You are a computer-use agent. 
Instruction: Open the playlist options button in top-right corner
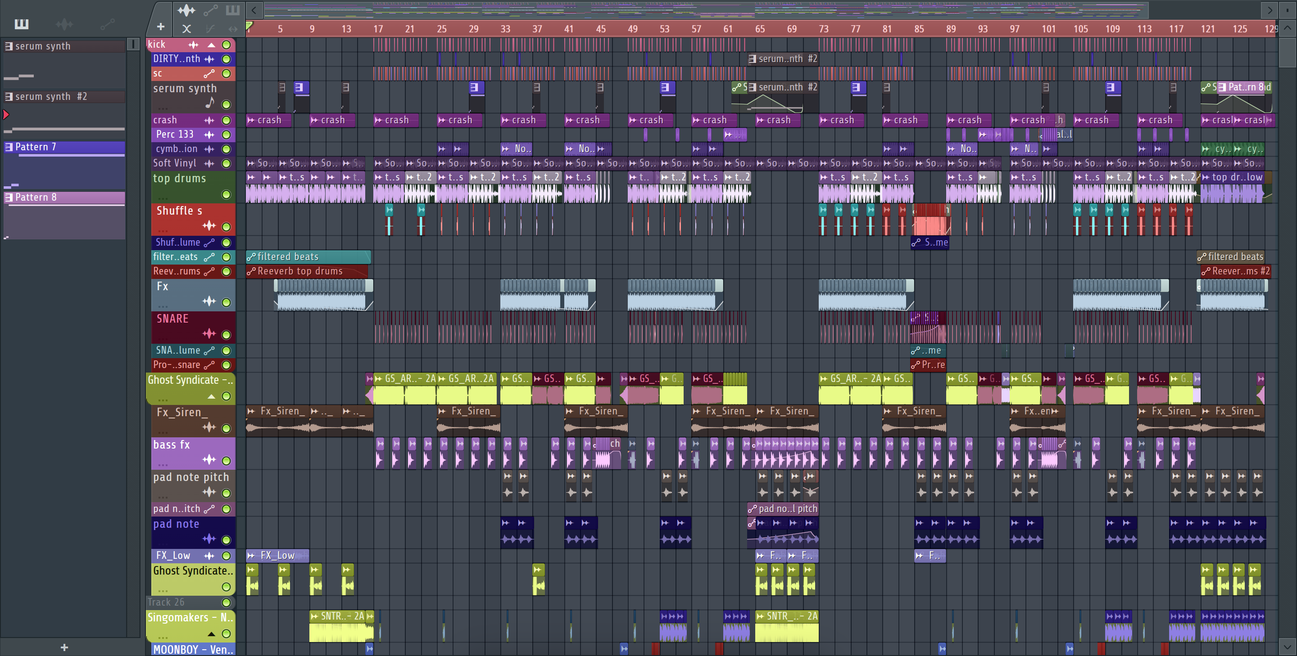tap(1288, 9)
